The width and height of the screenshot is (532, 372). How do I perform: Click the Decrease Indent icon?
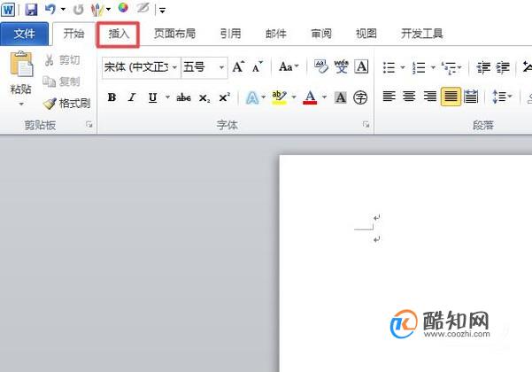[483, 67]
